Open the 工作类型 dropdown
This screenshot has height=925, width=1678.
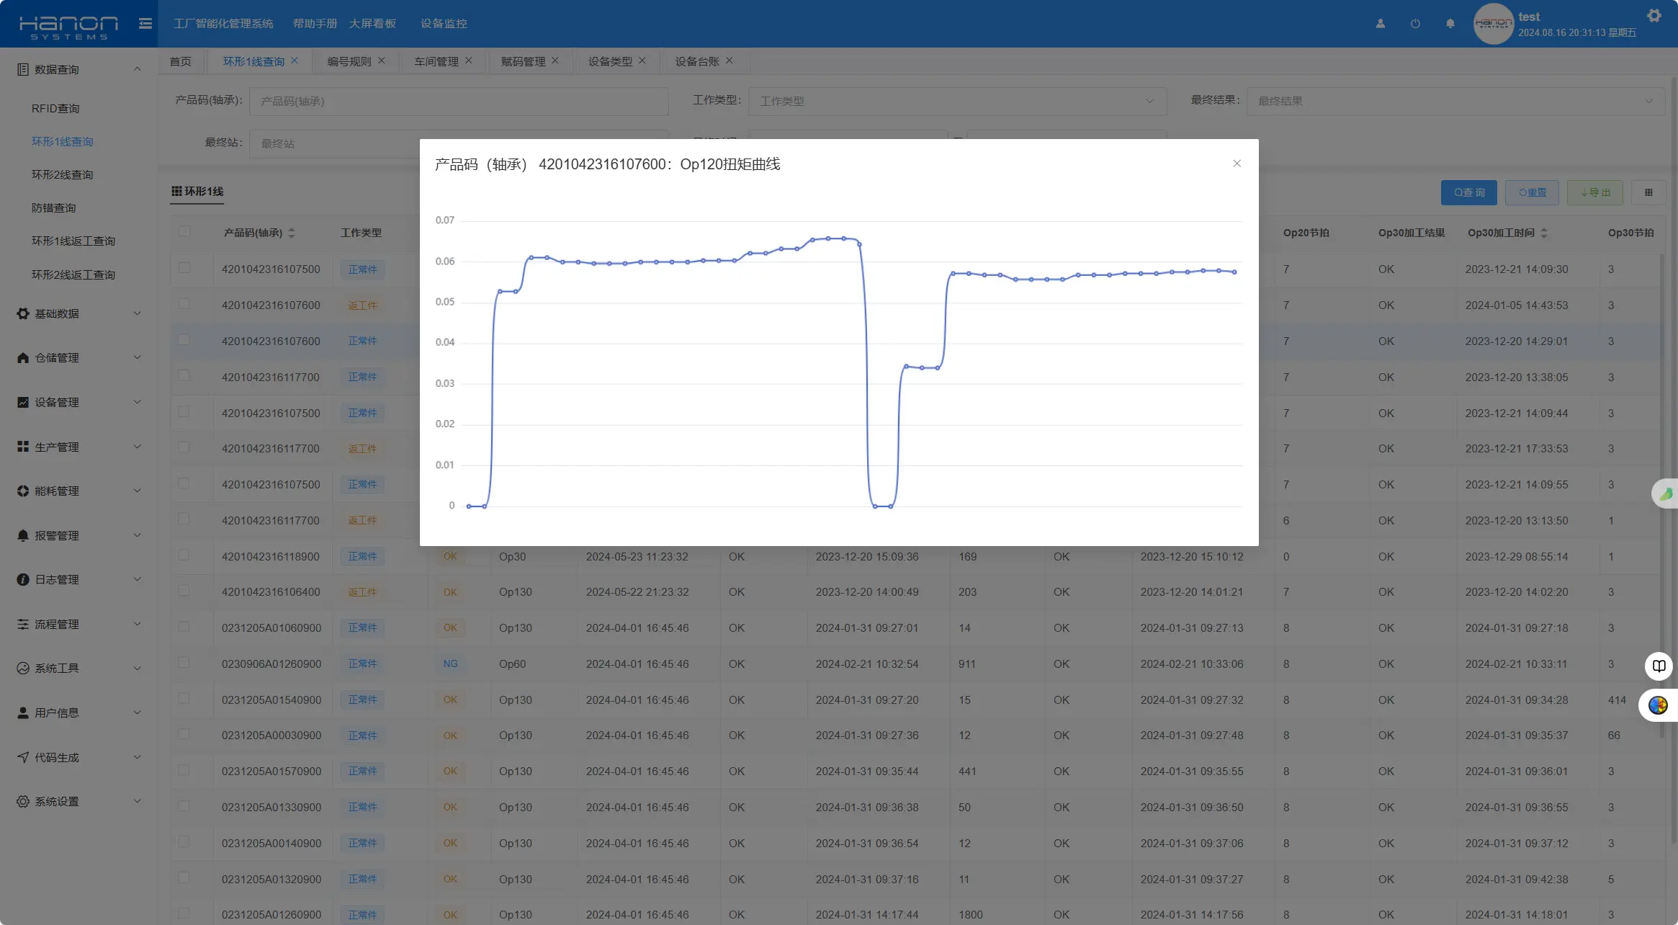957,102
